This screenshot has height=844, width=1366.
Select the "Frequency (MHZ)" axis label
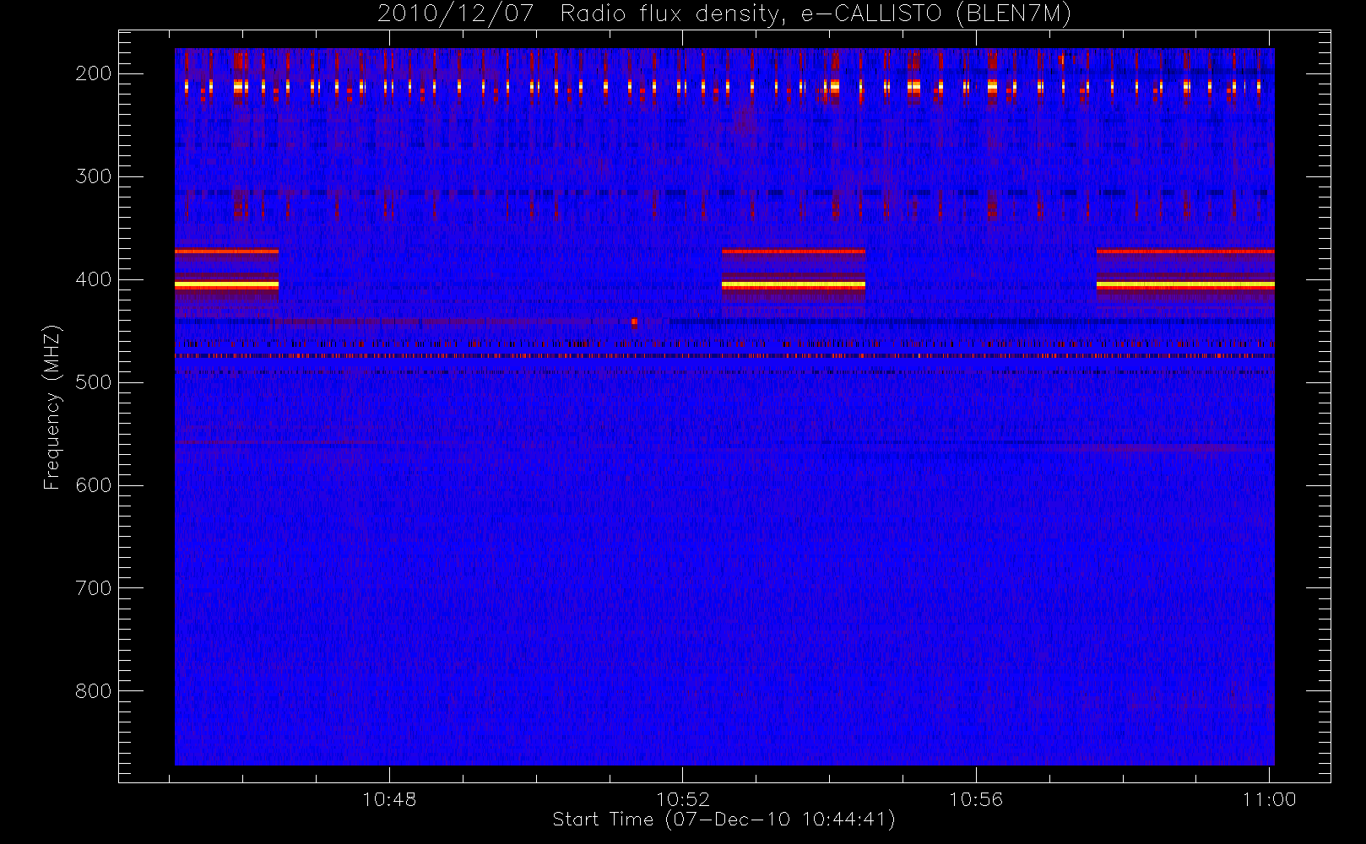[x=52, y=407]
